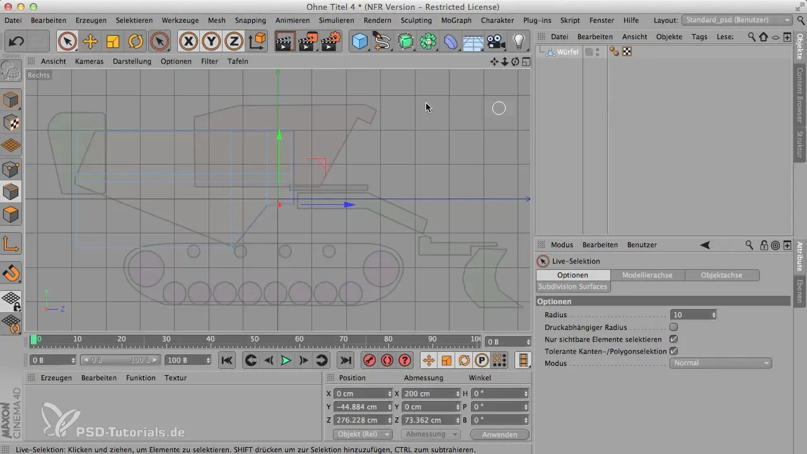Click record active objects keyframe button
807x454 pixels.
tap(369, 361)
